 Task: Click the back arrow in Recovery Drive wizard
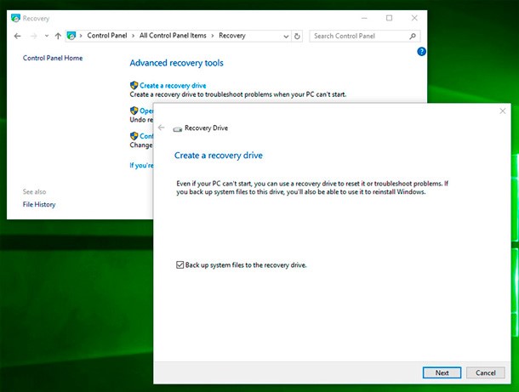click(x=162, y=128)
